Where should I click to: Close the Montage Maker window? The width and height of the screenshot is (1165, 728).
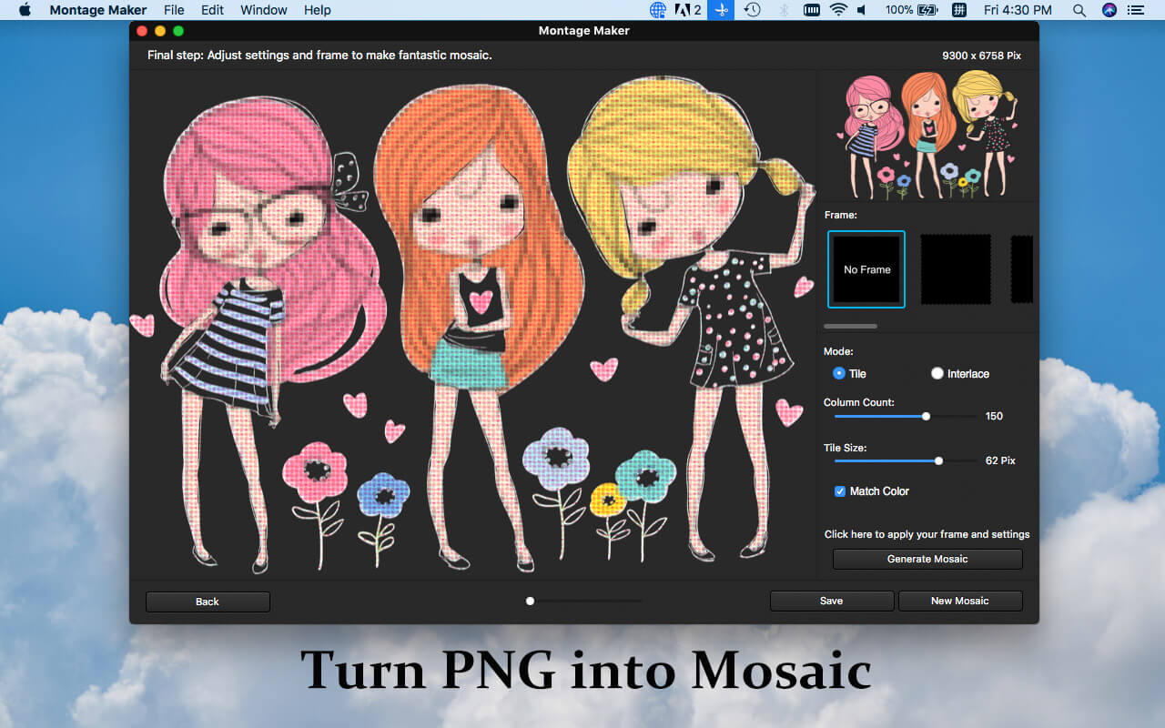[142, 30]
